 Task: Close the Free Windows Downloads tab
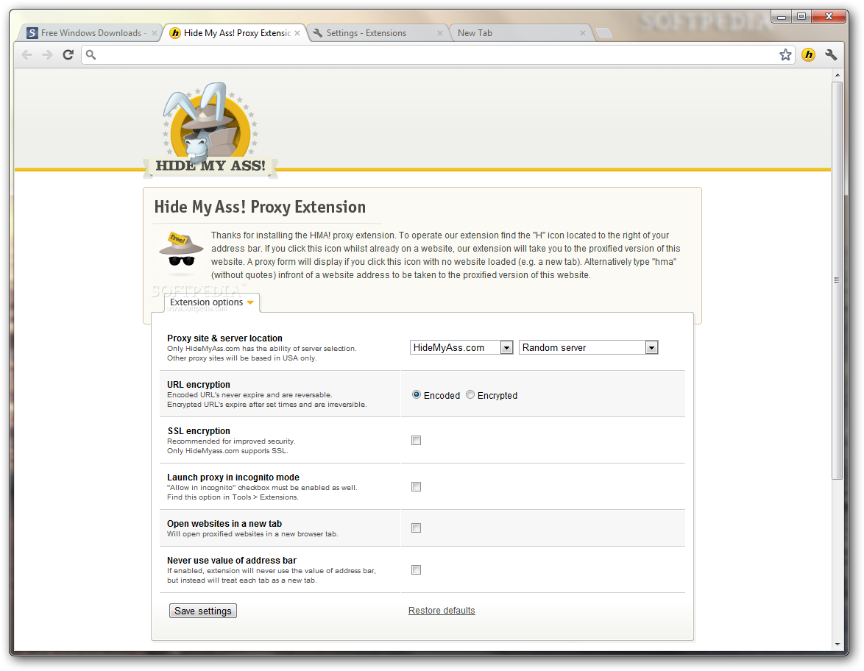point(155,33)
